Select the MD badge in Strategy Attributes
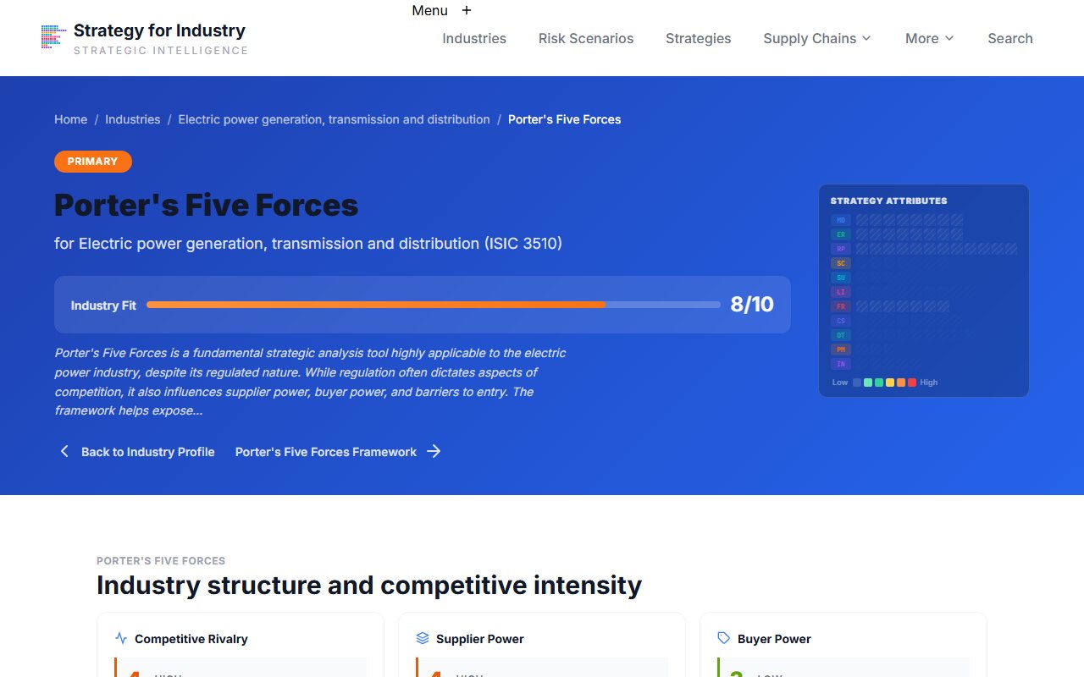 click(841, 220)
